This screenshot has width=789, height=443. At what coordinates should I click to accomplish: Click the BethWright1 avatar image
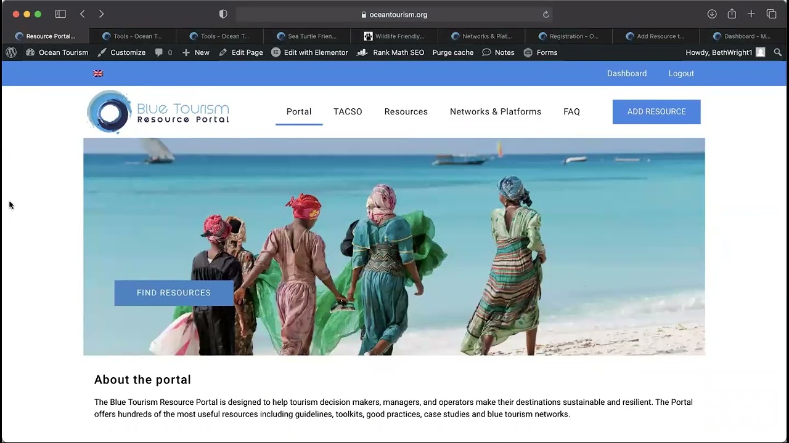pyautogui.click(x=761, y=52)
